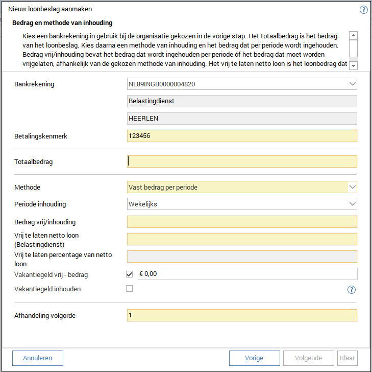Uncheck the Vakantiegeld vrij - bedrag checkbox
This screenshot has height=372, width=372.
coord(129,274)
